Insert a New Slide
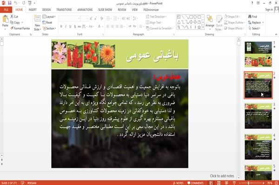Image resolution: width=279 pixels, height=185 pixels. pos(37,23)
